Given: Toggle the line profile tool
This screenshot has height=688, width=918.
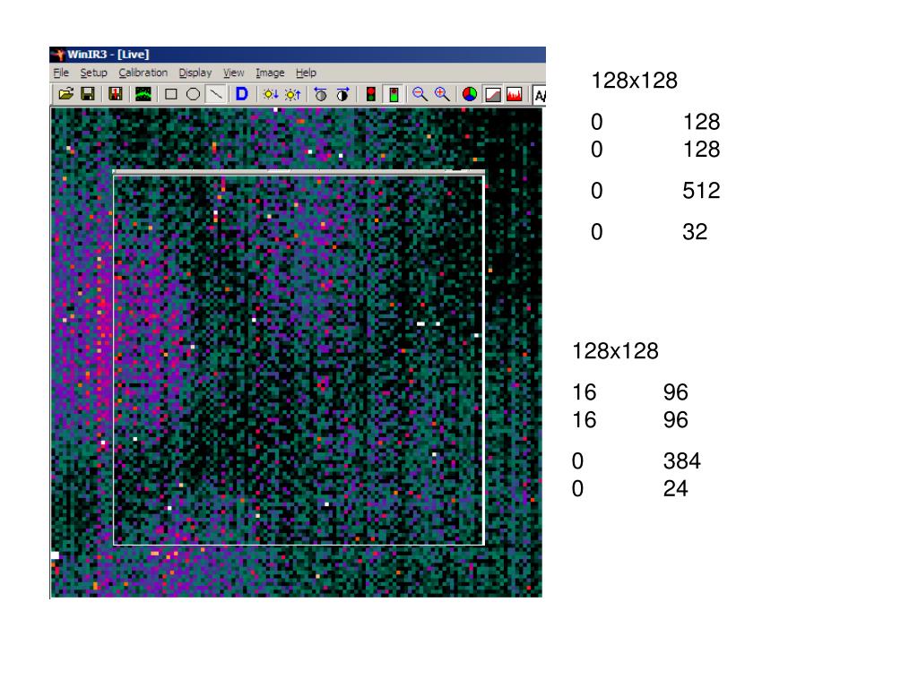Looking at the screenshot, I should coord(215,94).
